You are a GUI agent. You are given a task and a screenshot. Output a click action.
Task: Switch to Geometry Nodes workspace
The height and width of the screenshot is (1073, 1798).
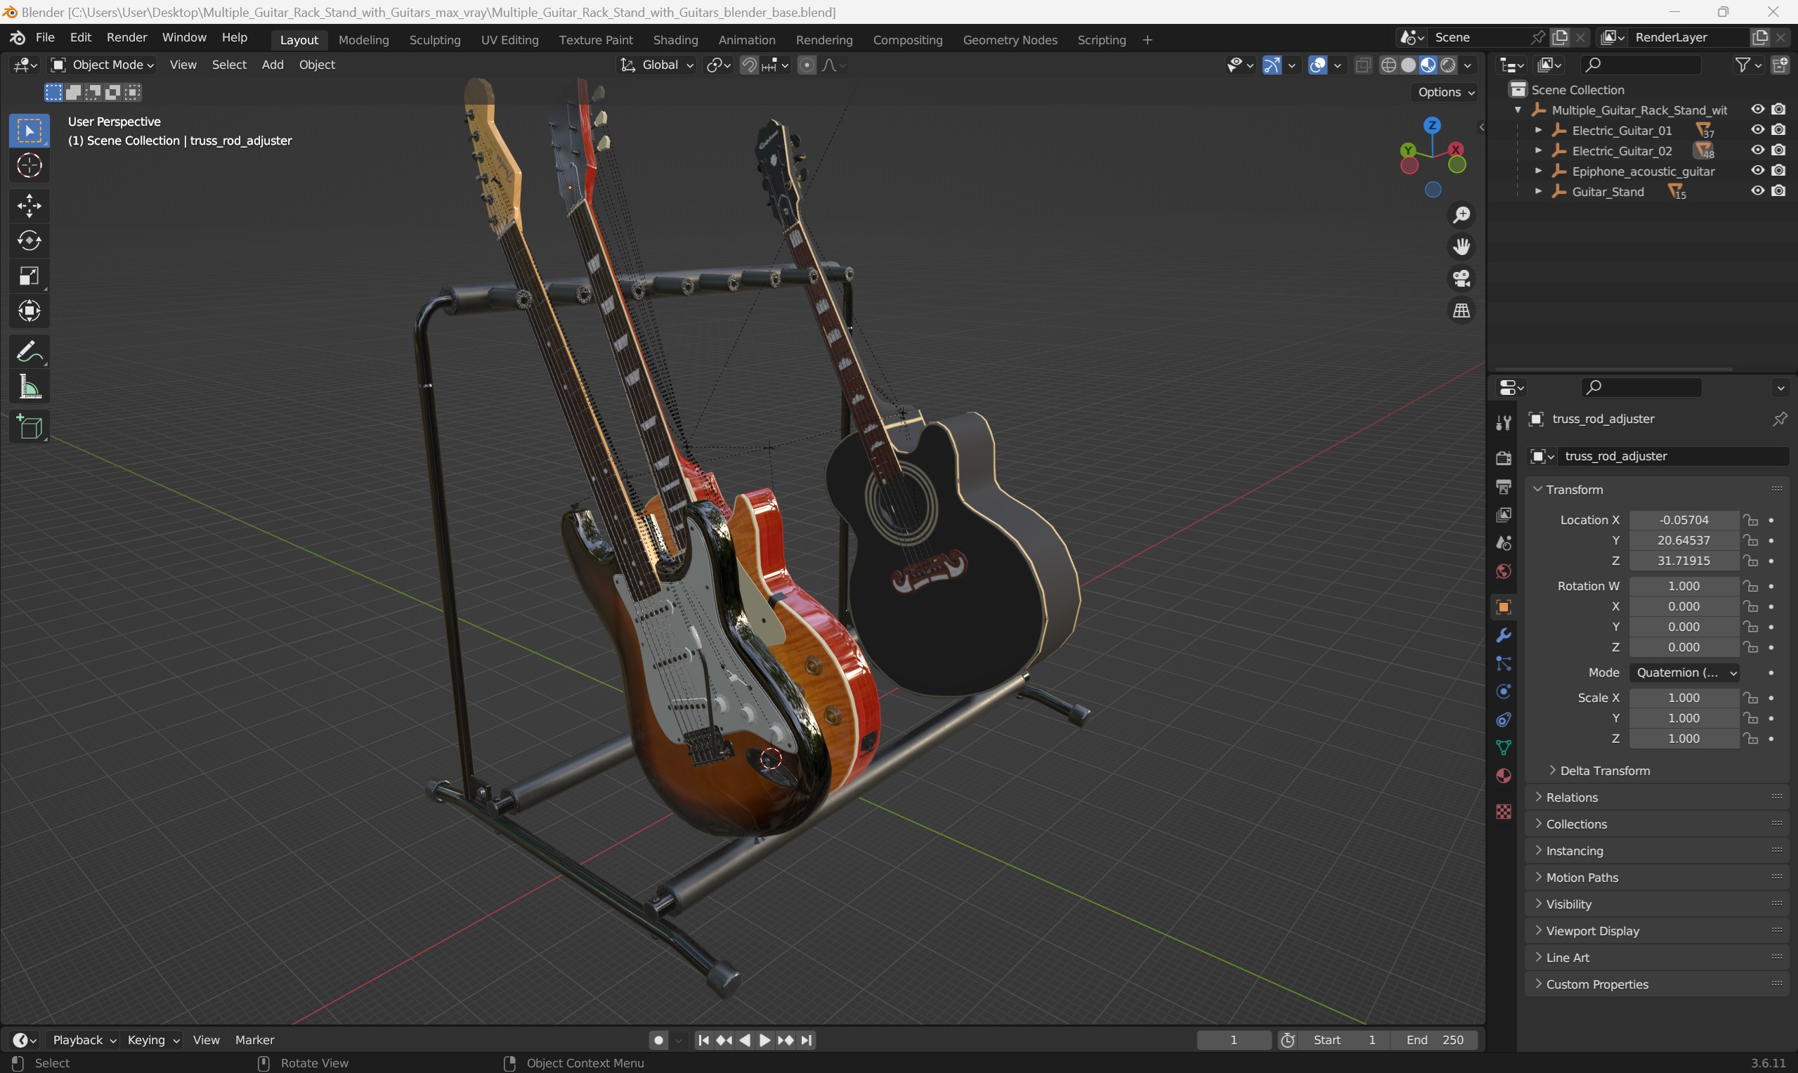coord(1010,40)
